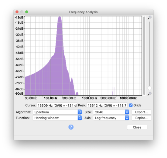The width and height of the screenshot is (167, 158).
Task: Expand the Algorithm Spectrum dropdown
Action: point(57,112)
